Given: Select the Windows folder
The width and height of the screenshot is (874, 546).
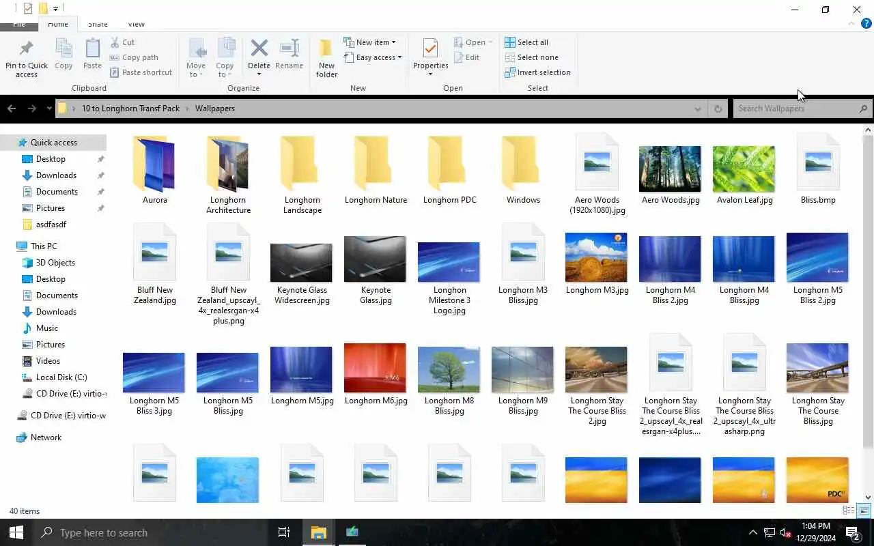Looking at the screenshot, I should click(x=523, y=170).
